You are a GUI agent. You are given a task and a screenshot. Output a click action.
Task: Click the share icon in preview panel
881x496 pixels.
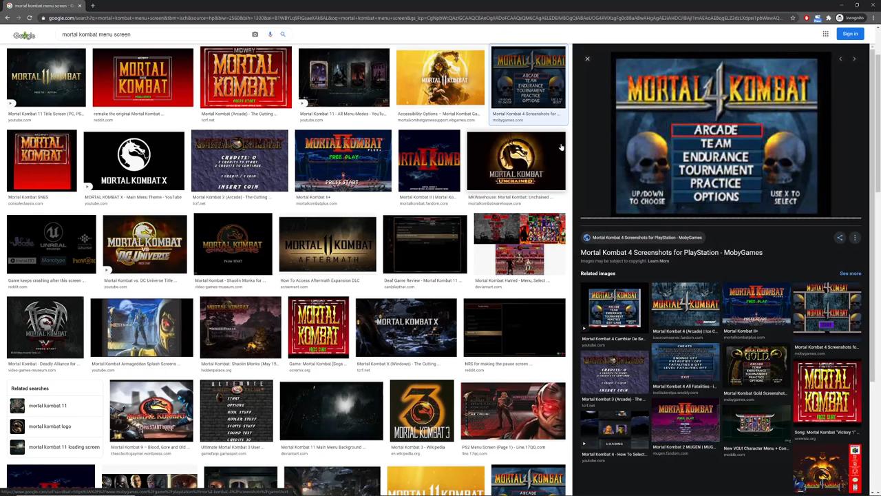(x=840, y=238)
